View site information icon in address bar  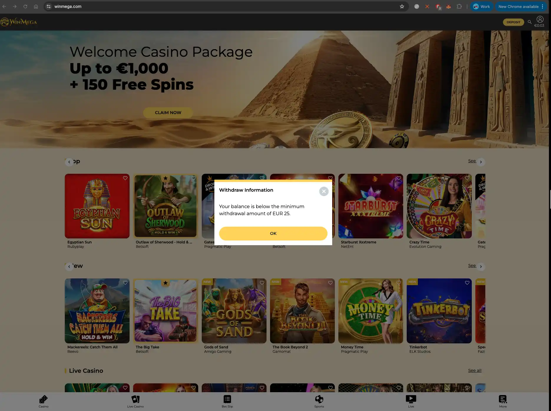[49, 6]
